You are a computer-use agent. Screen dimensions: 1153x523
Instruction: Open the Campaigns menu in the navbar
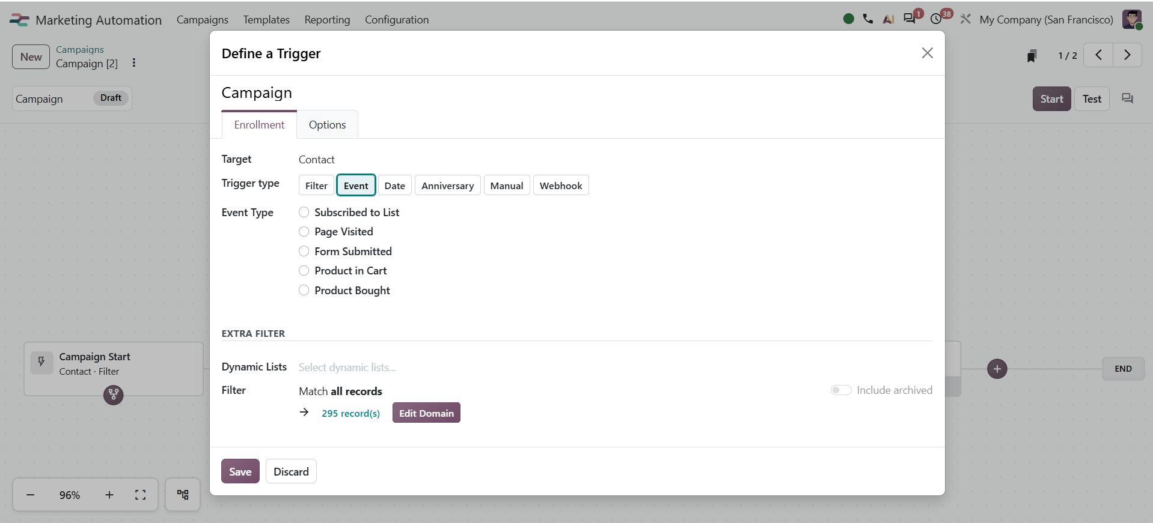203,20
